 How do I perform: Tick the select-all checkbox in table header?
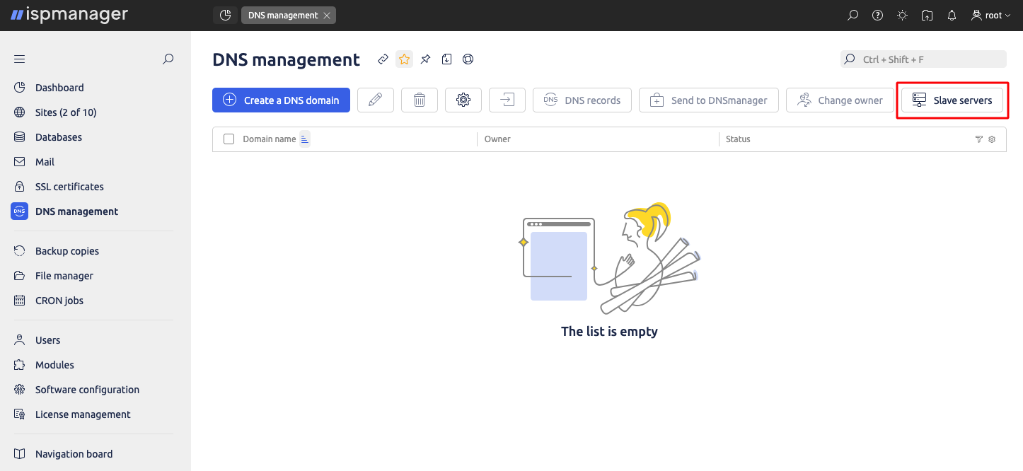point(229,139)
